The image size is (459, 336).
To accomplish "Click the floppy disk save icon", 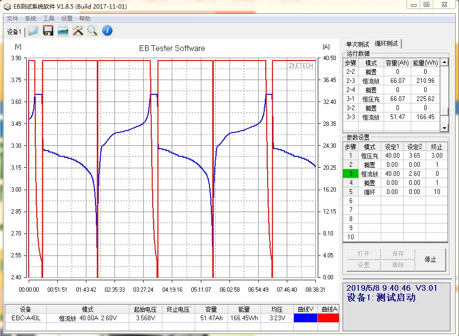I will click(48, 31).
